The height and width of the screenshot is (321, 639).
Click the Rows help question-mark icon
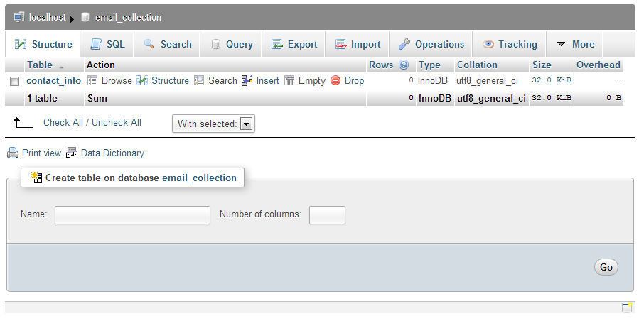(x=404, y=65)
